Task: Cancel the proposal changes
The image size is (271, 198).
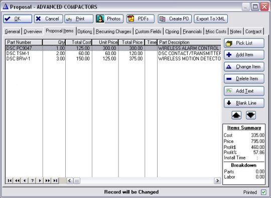Action: pos(48,19)
